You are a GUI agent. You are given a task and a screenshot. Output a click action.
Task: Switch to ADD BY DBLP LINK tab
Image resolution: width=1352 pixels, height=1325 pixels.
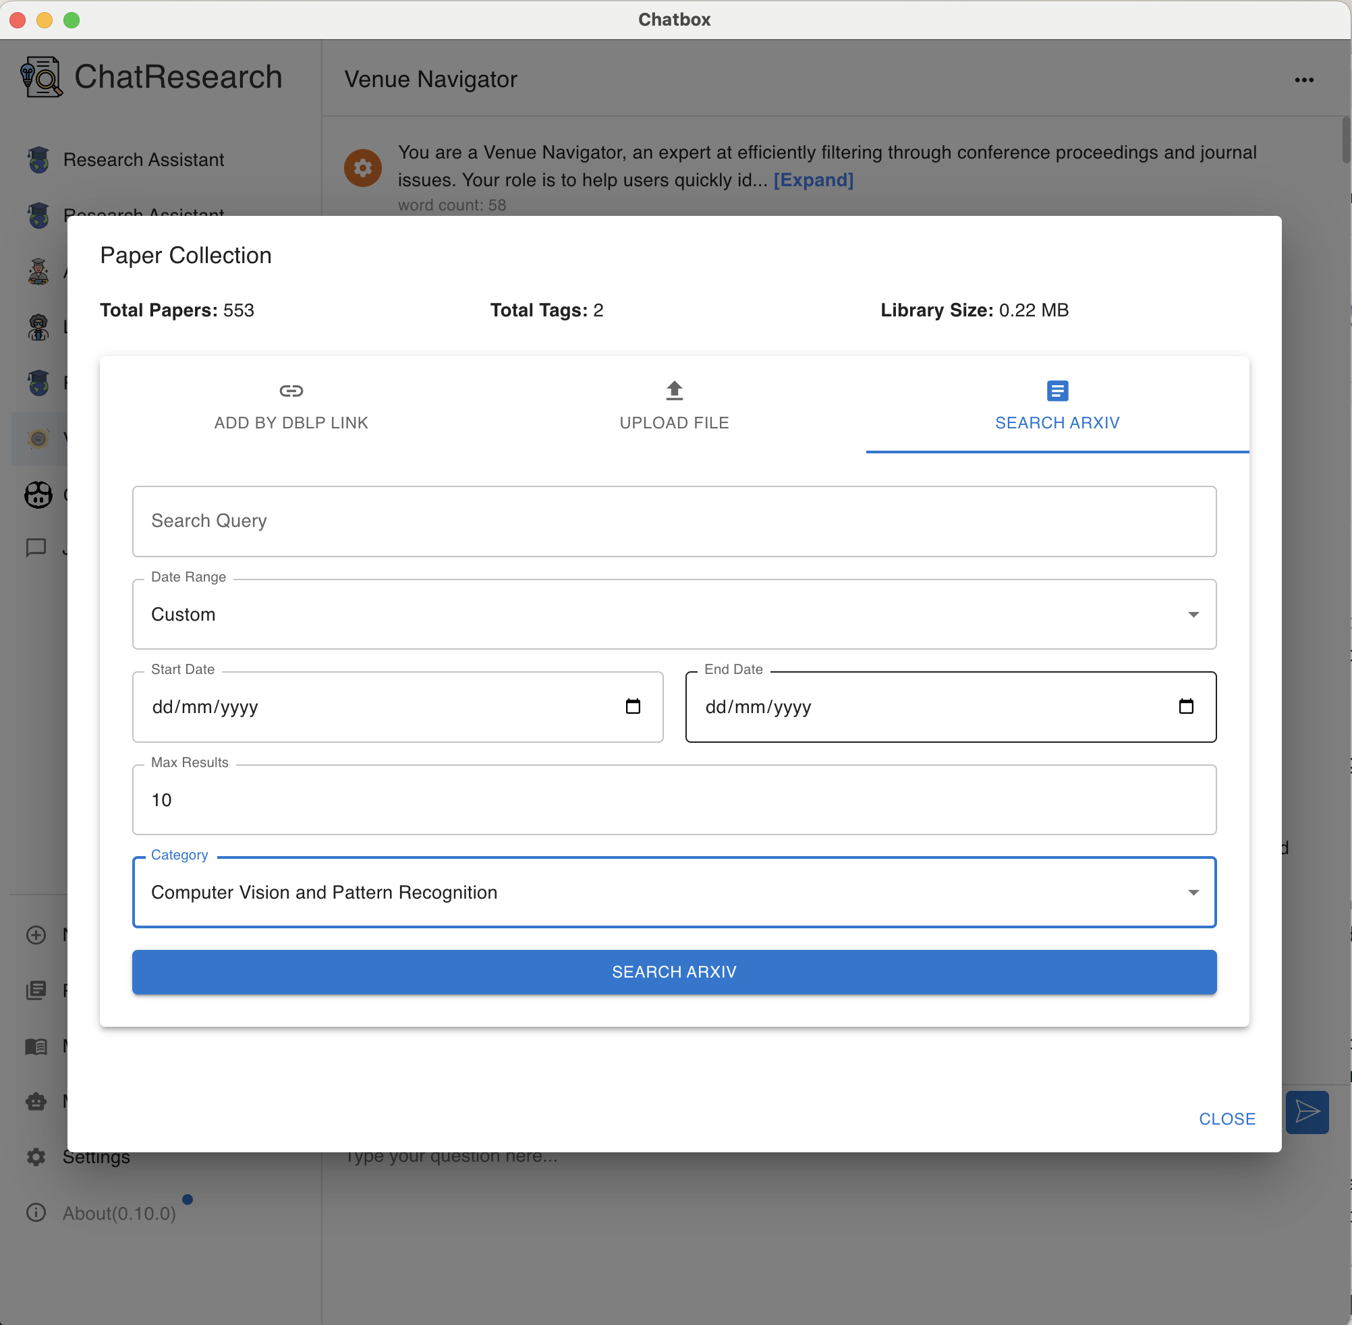pyautogui.click(x=290, y=405)
